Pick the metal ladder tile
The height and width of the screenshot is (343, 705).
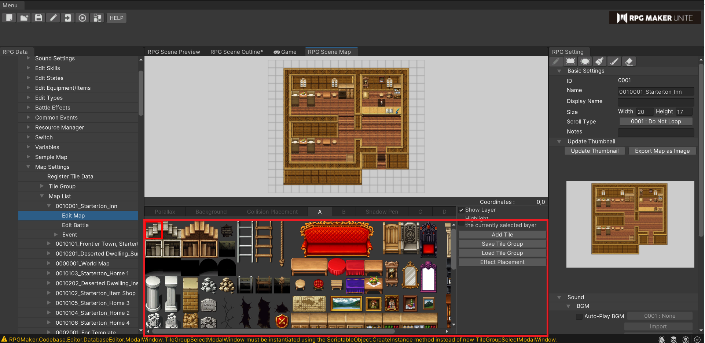245,242
